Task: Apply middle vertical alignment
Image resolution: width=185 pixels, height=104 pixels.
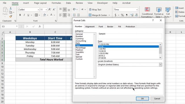Action: [x=64, y=10]
